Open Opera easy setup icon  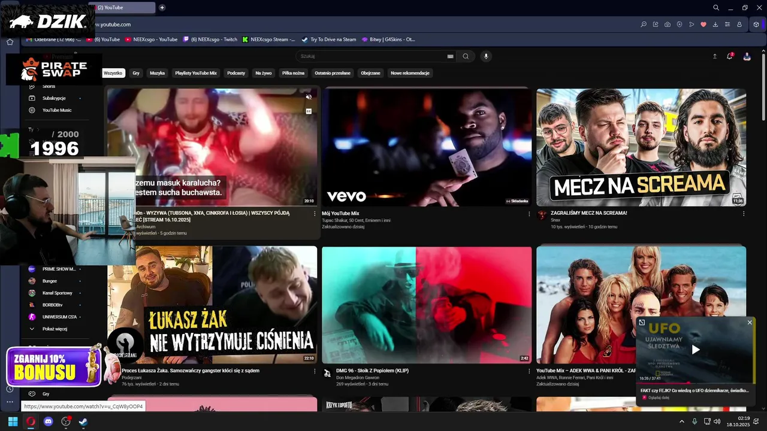pyautogui.click(x=727, y=25)
